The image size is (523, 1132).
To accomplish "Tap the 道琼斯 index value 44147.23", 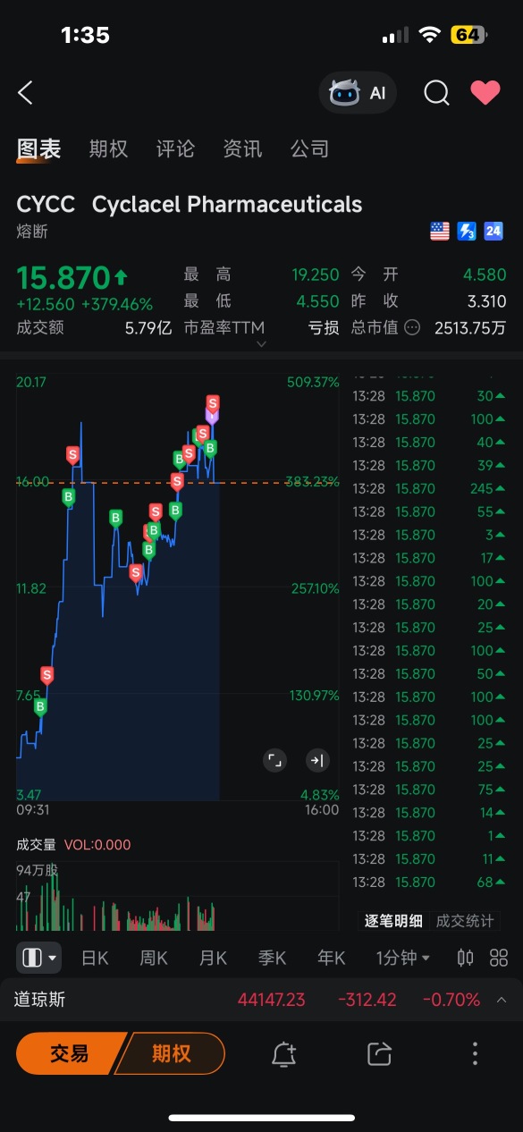I will coord(272,1000).
